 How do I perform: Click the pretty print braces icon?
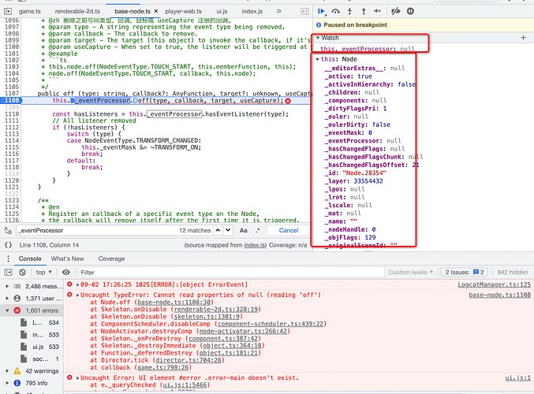point(8,245)
